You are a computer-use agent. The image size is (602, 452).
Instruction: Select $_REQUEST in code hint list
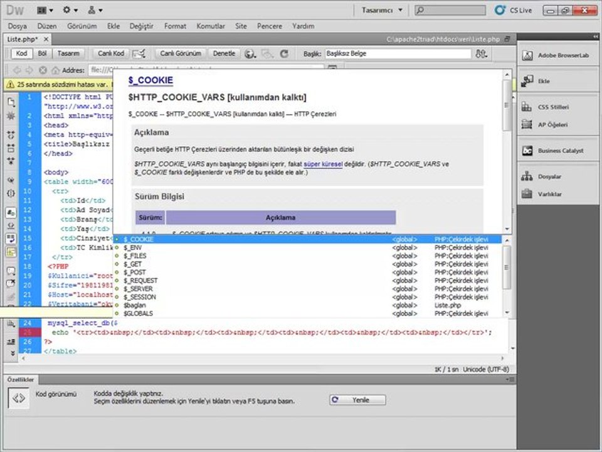point(307,281)
